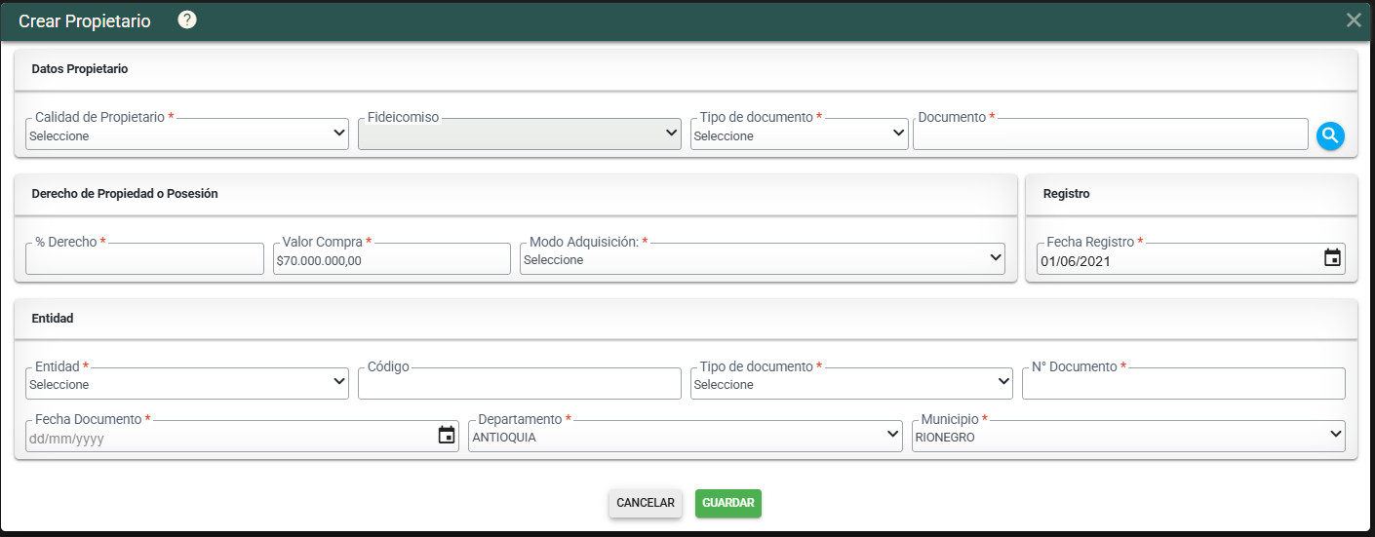
Task: Open the Fecha Documento calendar picker
Action: [x=447, y=436]
